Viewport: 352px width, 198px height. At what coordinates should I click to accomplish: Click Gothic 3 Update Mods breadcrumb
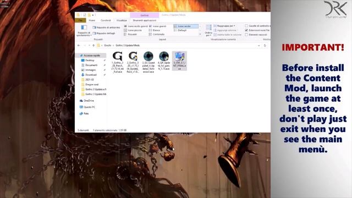click(x=128, y=46)
